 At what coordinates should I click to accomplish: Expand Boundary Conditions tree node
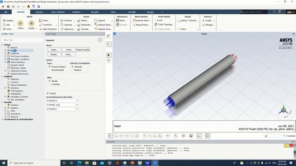6,59
